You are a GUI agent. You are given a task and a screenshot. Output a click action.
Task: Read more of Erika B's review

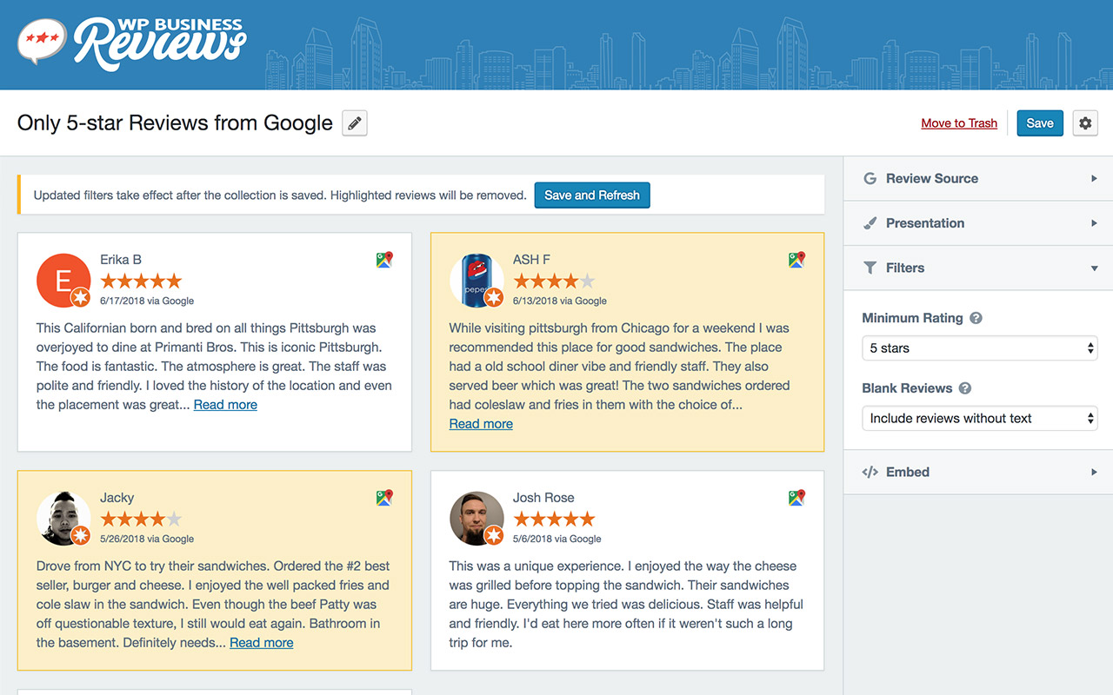[x=225, y=405]
